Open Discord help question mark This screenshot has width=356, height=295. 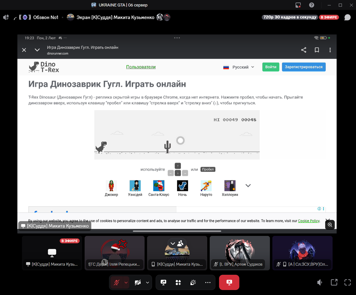pyautogui.click(x=312, y=5)
